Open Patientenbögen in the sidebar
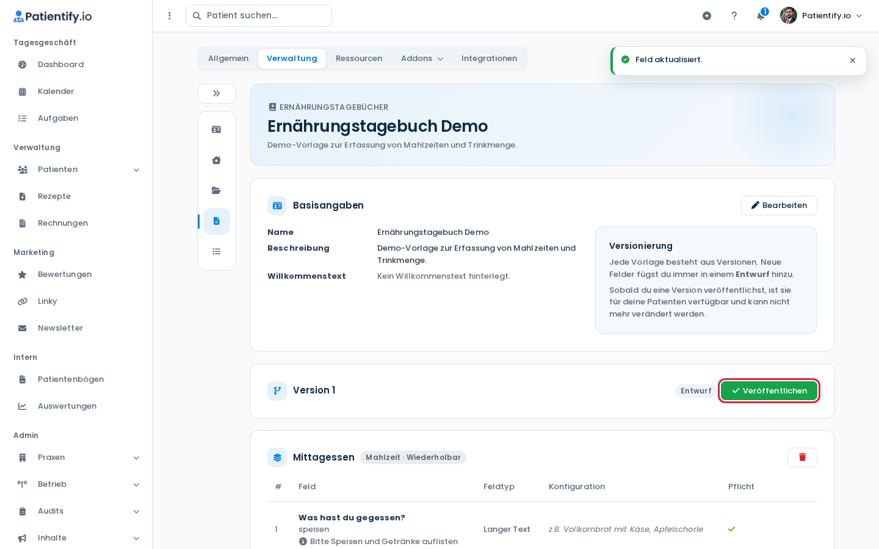Viewport: 879px width, 549px height. click(76, 379)
